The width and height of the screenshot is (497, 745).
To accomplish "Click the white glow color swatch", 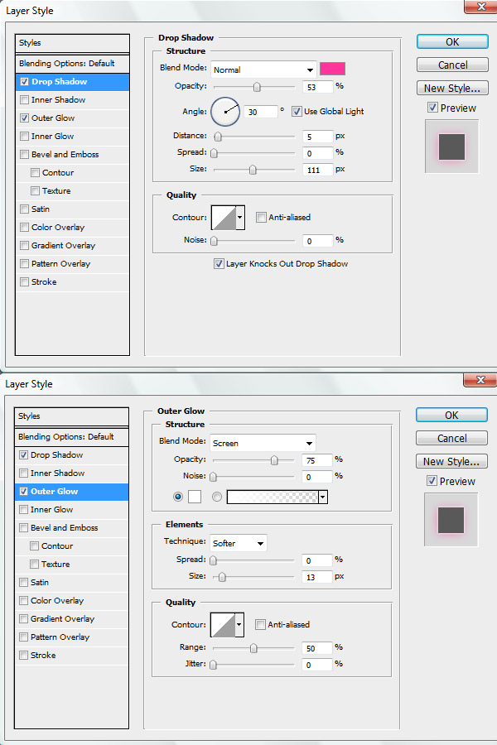I will click(x=195, y=497).
